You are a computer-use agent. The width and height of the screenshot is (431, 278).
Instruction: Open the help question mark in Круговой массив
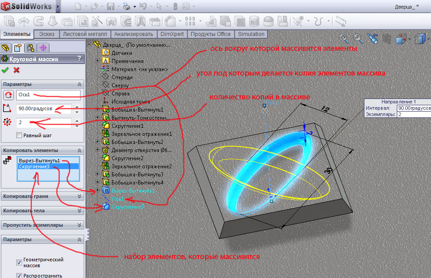(79, 58)
